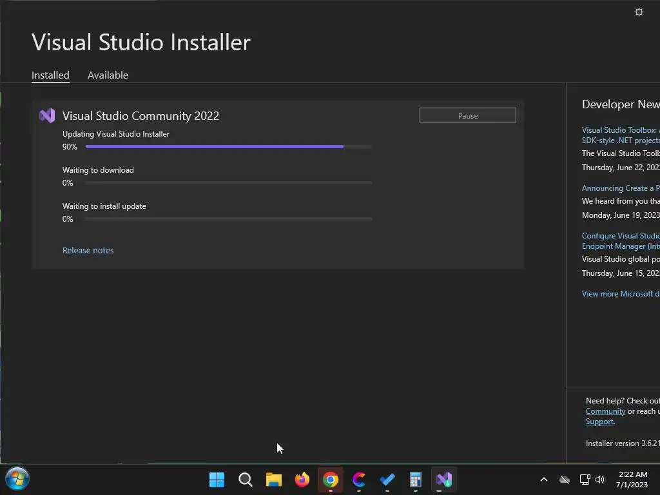This screenshot has width=660, height=495.
Task: Open network status tray icon
Action: 585,480
